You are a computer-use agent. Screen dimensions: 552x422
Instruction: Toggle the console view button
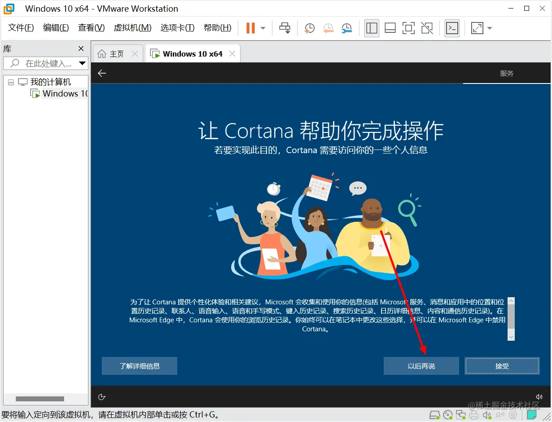[x=452, y=28]
